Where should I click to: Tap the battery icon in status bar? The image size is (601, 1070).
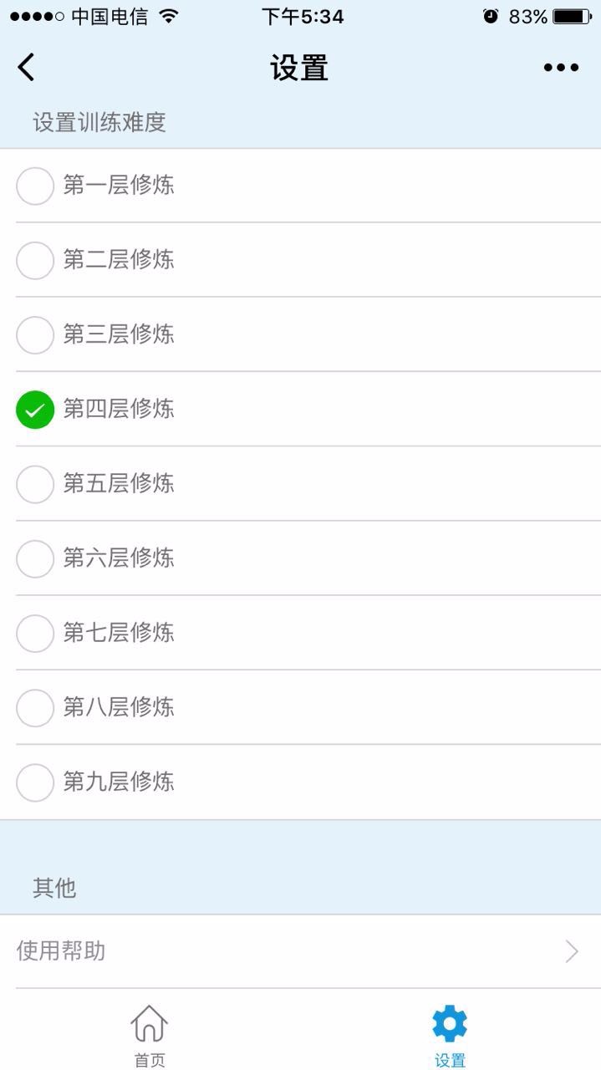point(572,17)
